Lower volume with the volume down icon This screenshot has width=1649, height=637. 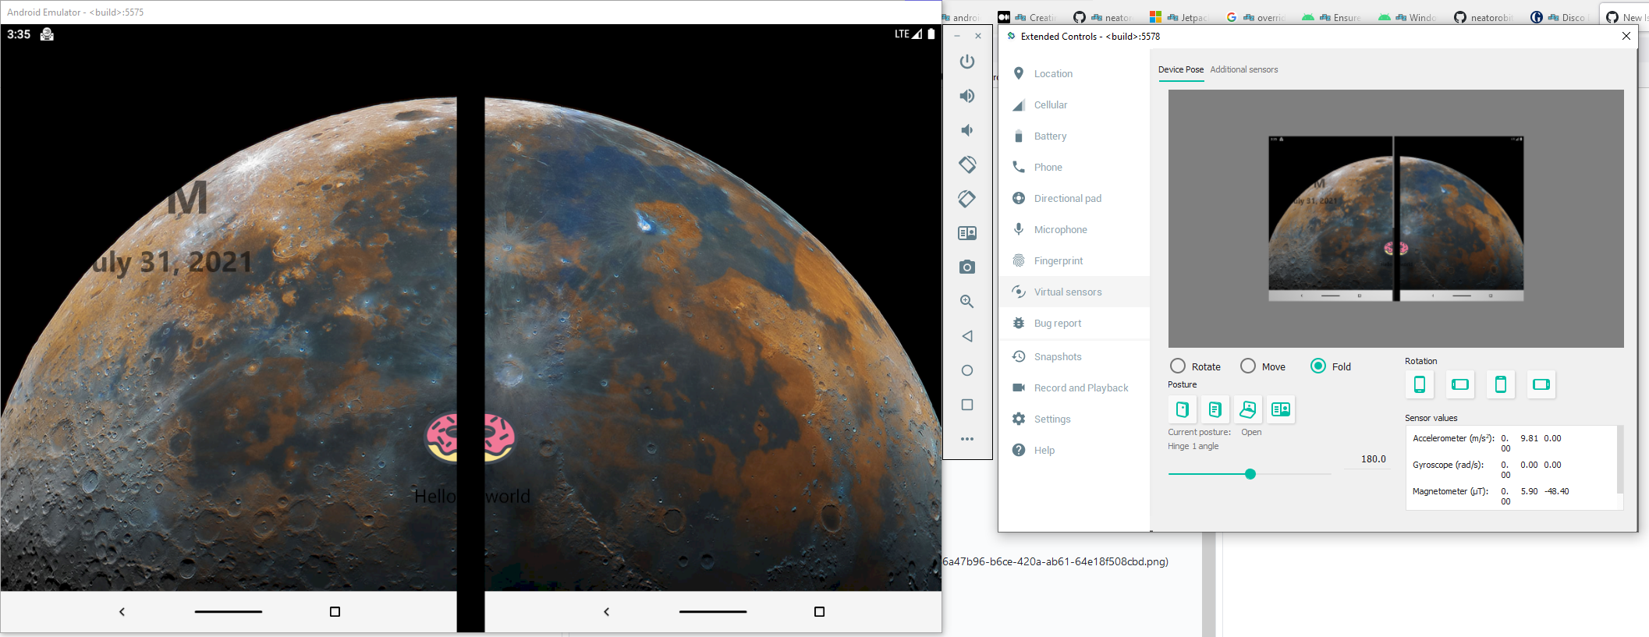[967, 130]
